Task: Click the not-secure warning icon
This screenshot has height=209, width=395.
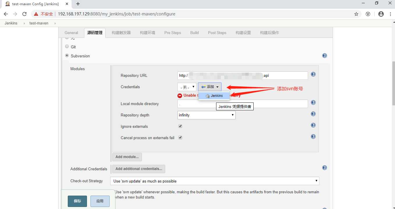Action: click(x=36, y=14)
